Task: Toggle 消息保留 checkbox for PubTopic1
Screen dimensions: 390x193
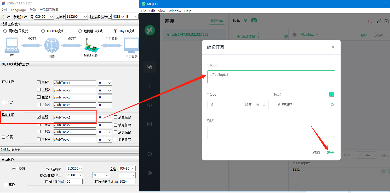Action: 116,117
